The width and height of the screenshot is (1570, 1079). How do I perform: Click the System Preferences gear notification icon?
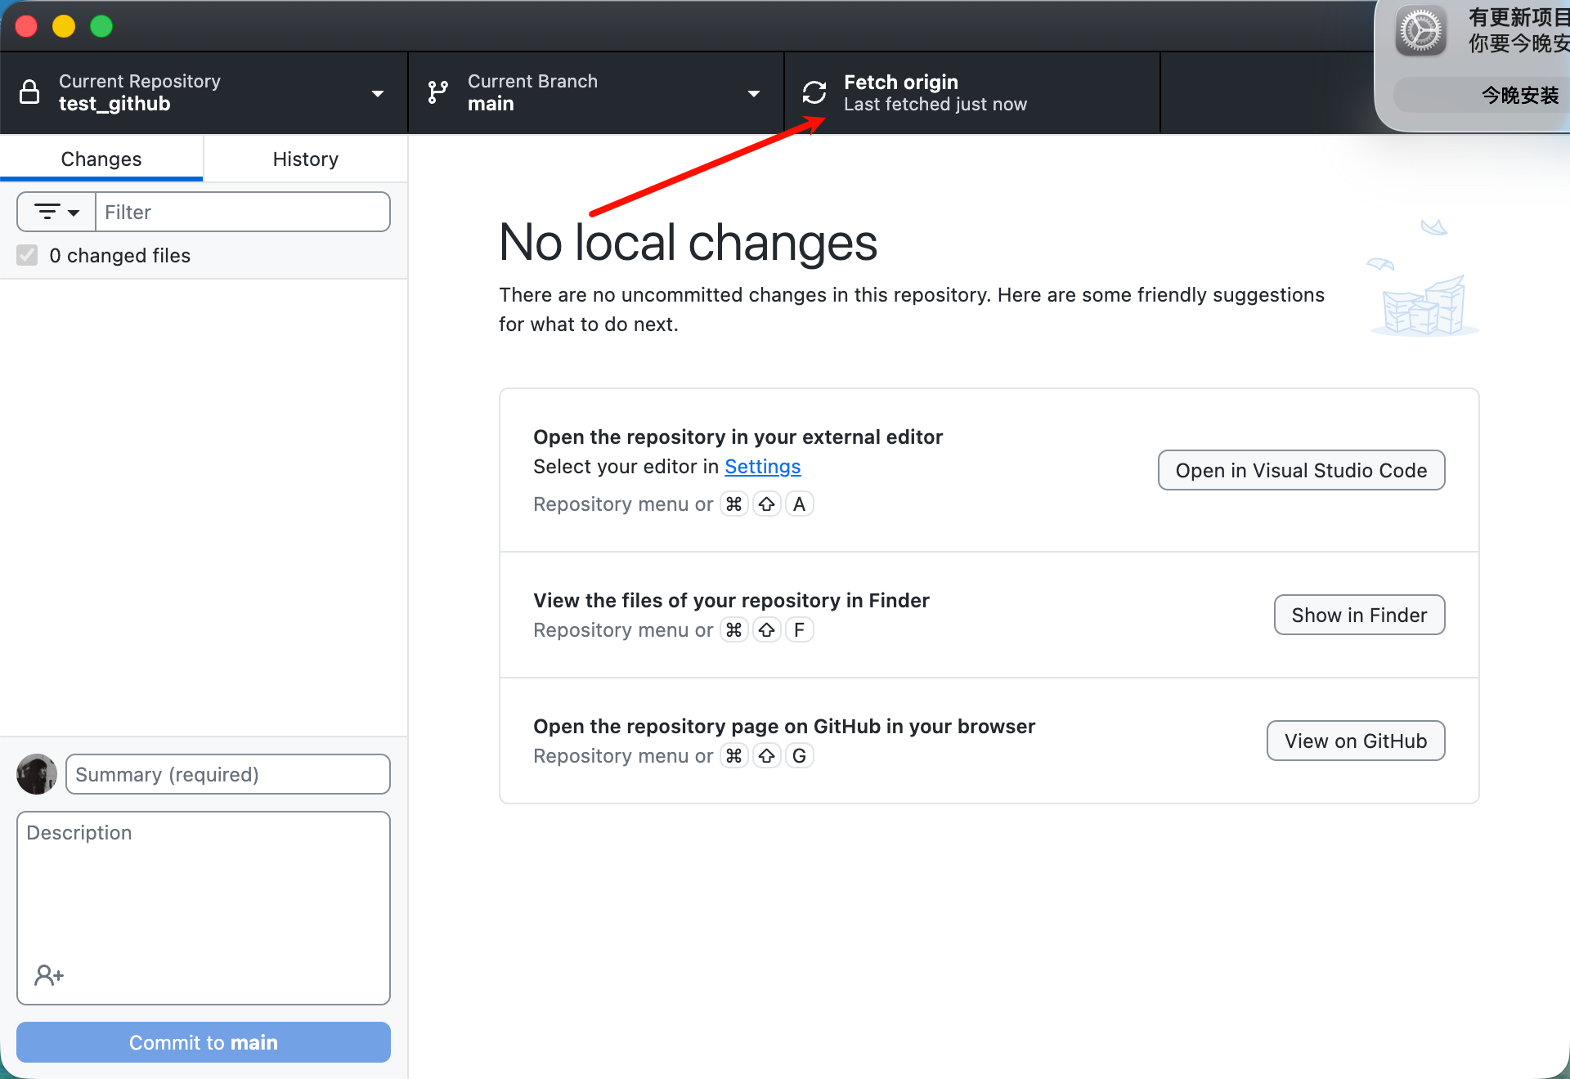click(x=1421, y=32)
